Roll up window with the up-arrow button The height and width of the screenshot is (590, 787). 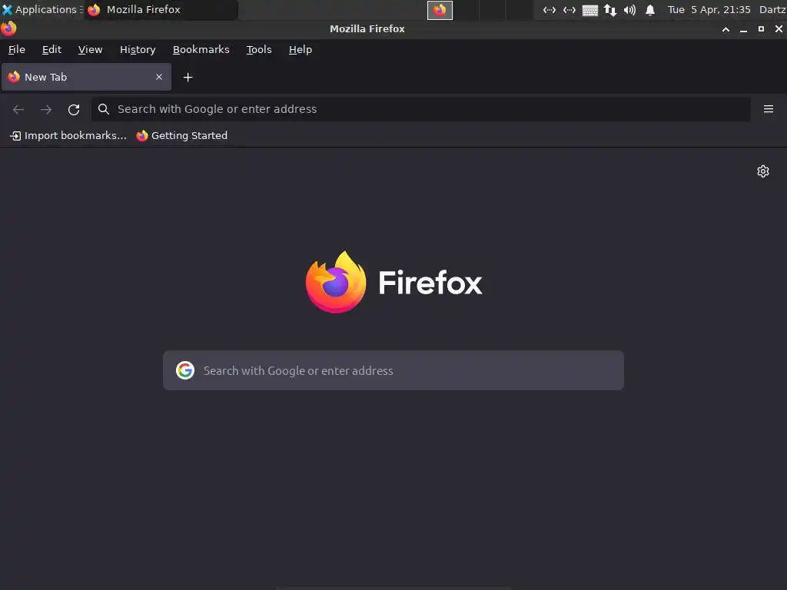click(x=726, y=29)
